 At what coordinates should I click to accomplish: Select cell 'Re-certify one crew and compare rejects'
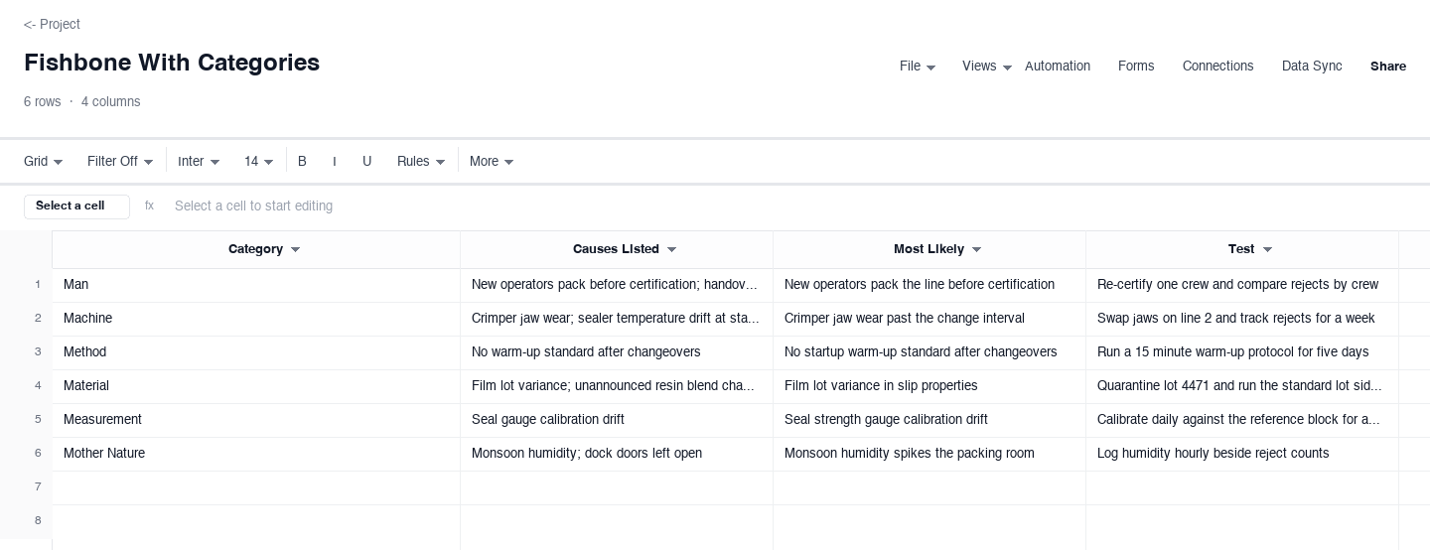pos(1242,285)
